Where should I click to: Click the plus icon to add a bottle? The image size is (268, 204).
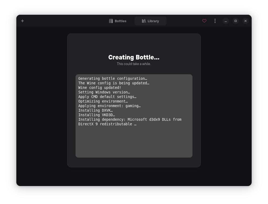coord(22,21)
